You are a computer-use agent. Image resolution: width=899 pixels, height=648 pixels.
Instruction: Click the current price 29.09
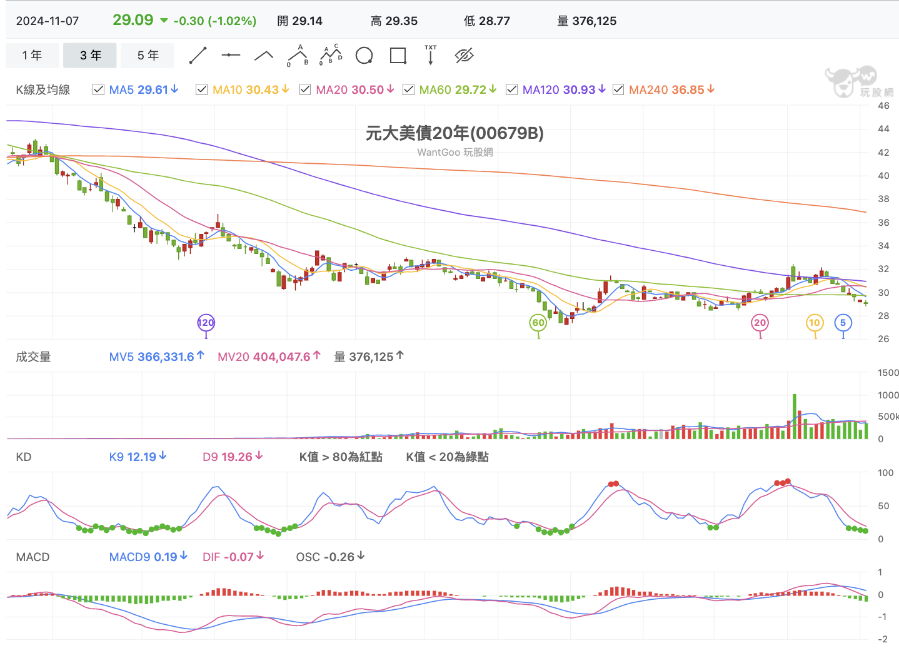[133, 20]
